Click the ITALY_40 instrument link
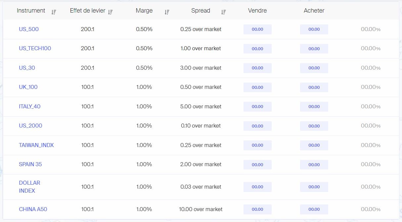402x222 pixels. [x=30, y=106]
